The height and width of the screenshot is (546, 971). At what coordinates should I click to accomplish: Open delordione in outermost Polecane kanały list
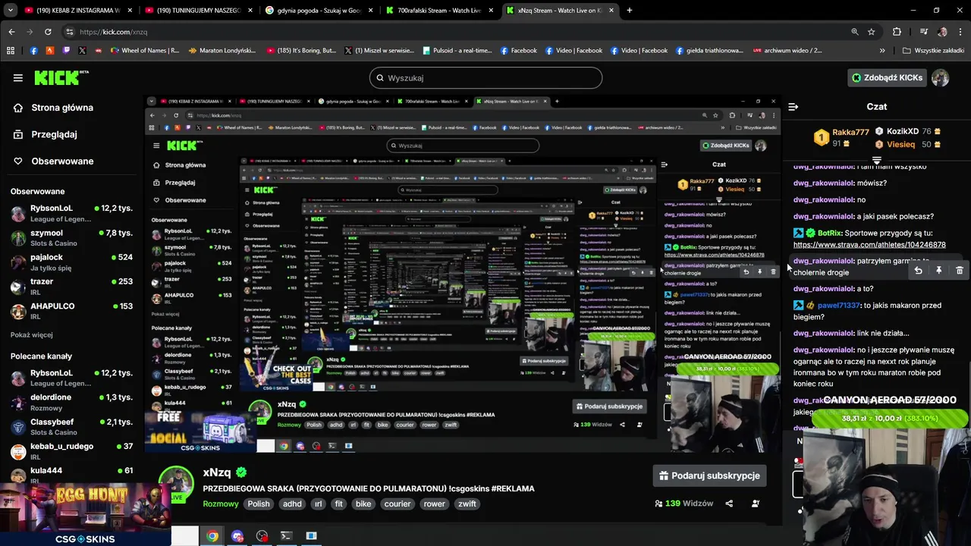(72, 402)
